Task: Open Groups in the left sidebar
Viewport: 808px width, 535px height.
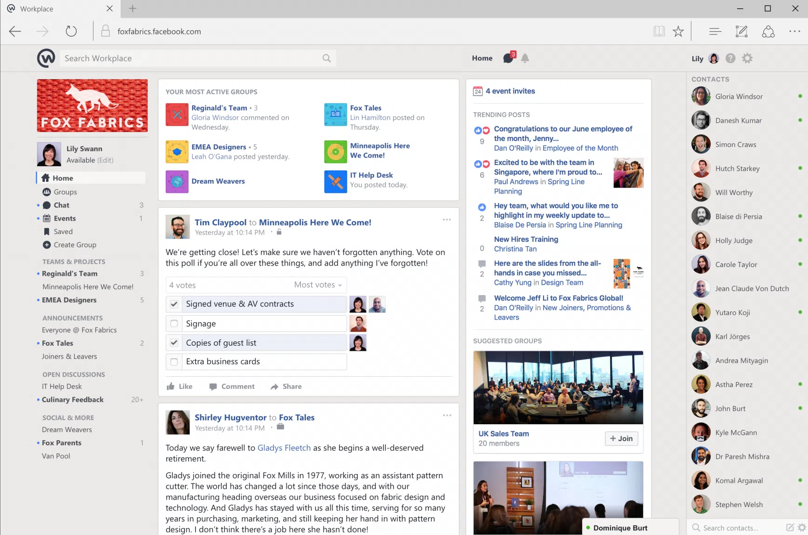Action: [65, 192]
